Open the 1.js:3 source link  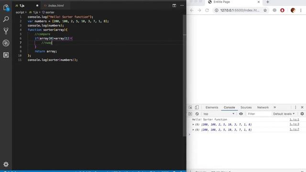pos(295,124)
